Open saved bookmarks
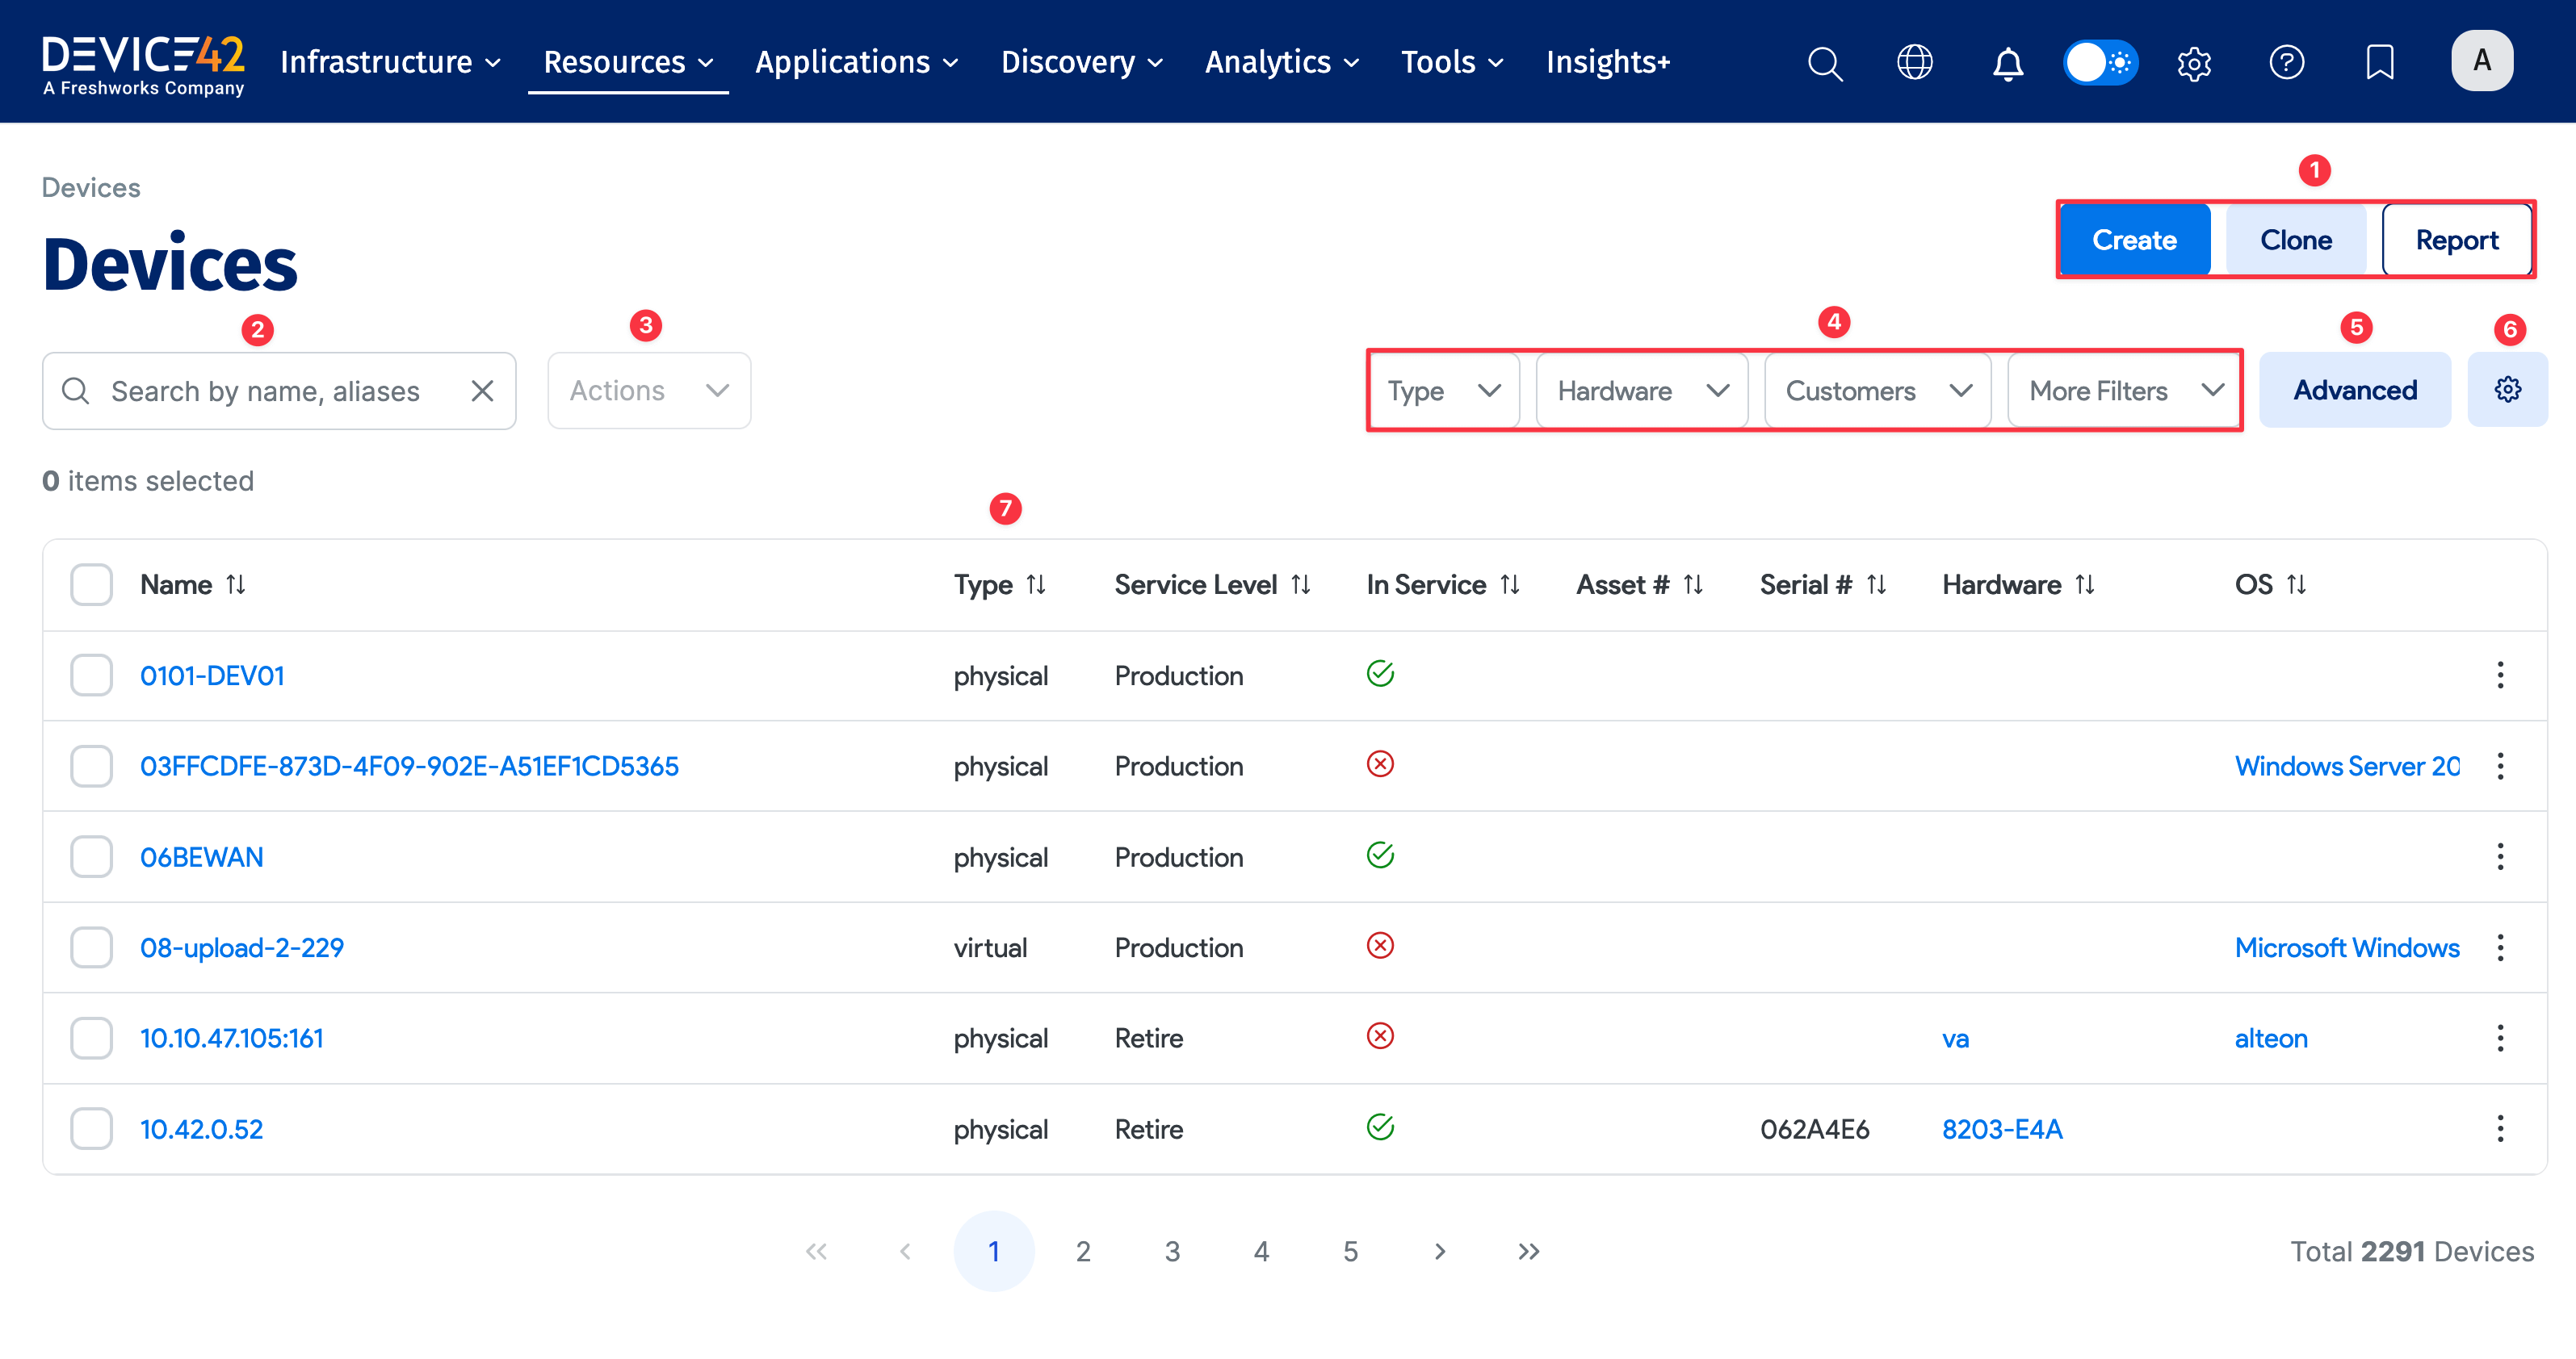Image resolution: width=2576 pixels, height=1359 pixels. pos(2380,62)
